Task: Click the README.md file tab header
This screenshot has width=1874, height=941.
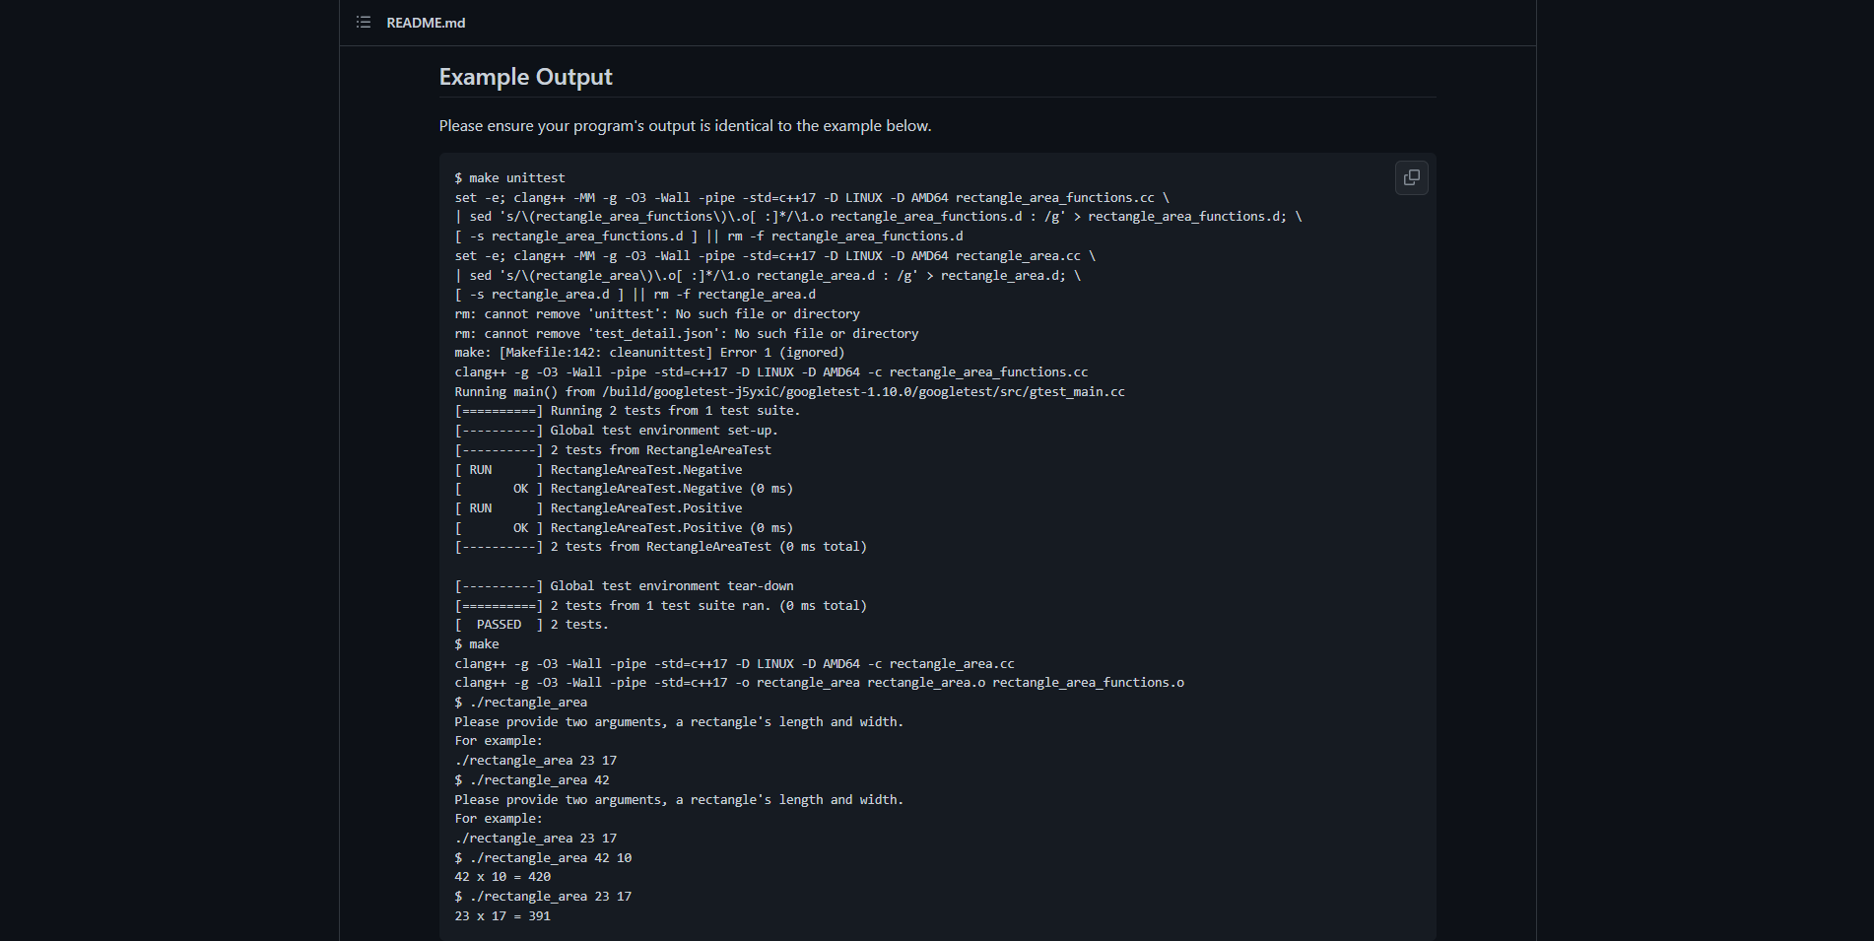Action: 426,22
